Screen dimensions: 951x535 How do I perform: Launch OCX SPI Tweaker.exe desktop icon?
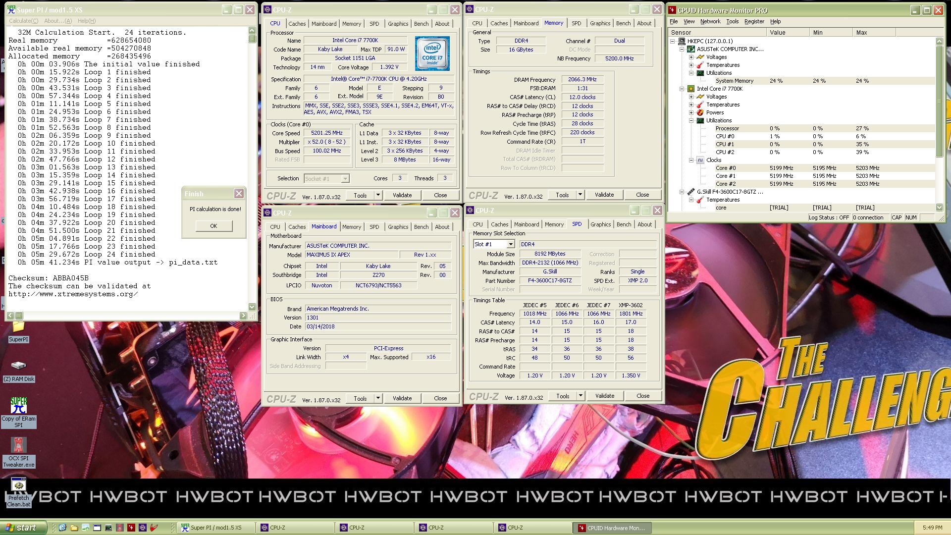(x=18, y=452)
